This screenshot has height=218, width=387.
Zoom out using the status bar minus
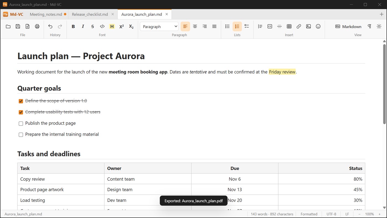pyautogui.click(x=360, y=214)
